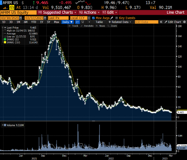This screenshot has width=187, height=160.
Task: Click the Local CCY field
Action: coord(79,18)
